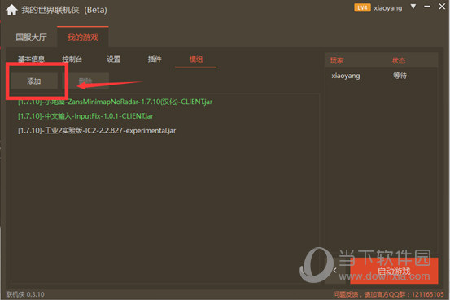Open the 控制台 sub-tab
This screenshot has width=450, height=300.
coord(72,59)
